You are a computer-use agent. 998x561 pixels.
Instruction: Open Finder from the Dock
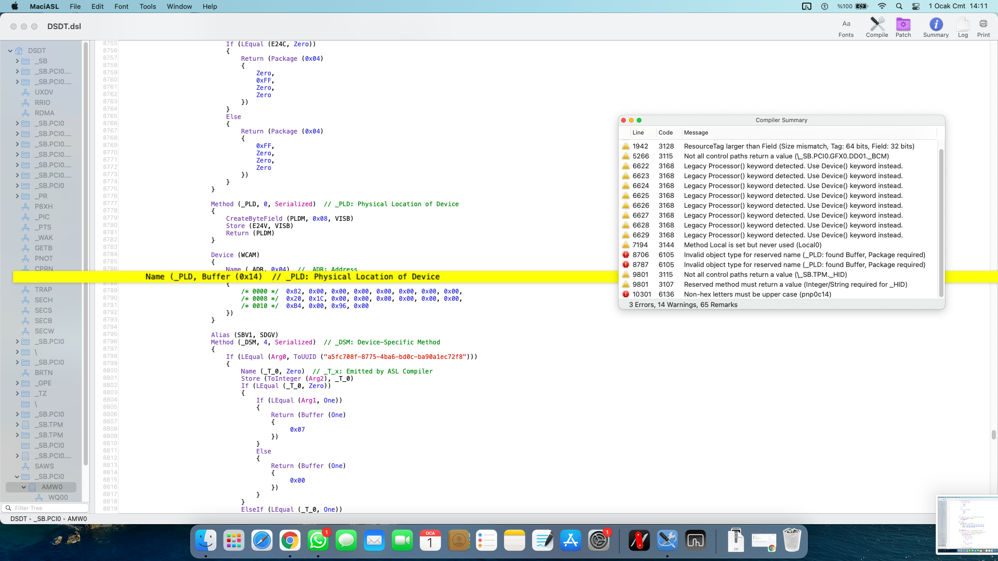(206, 541)
